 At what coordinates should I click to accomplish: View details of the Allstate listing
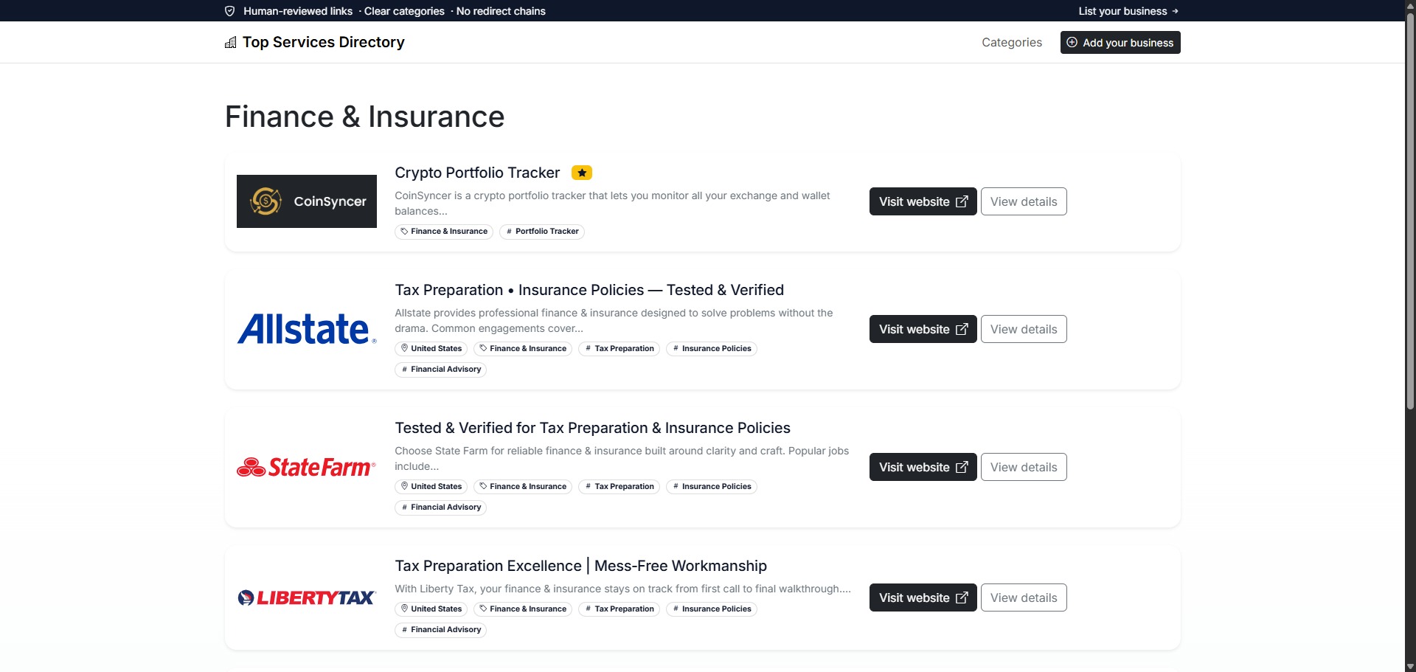(x=1023, y=329)
